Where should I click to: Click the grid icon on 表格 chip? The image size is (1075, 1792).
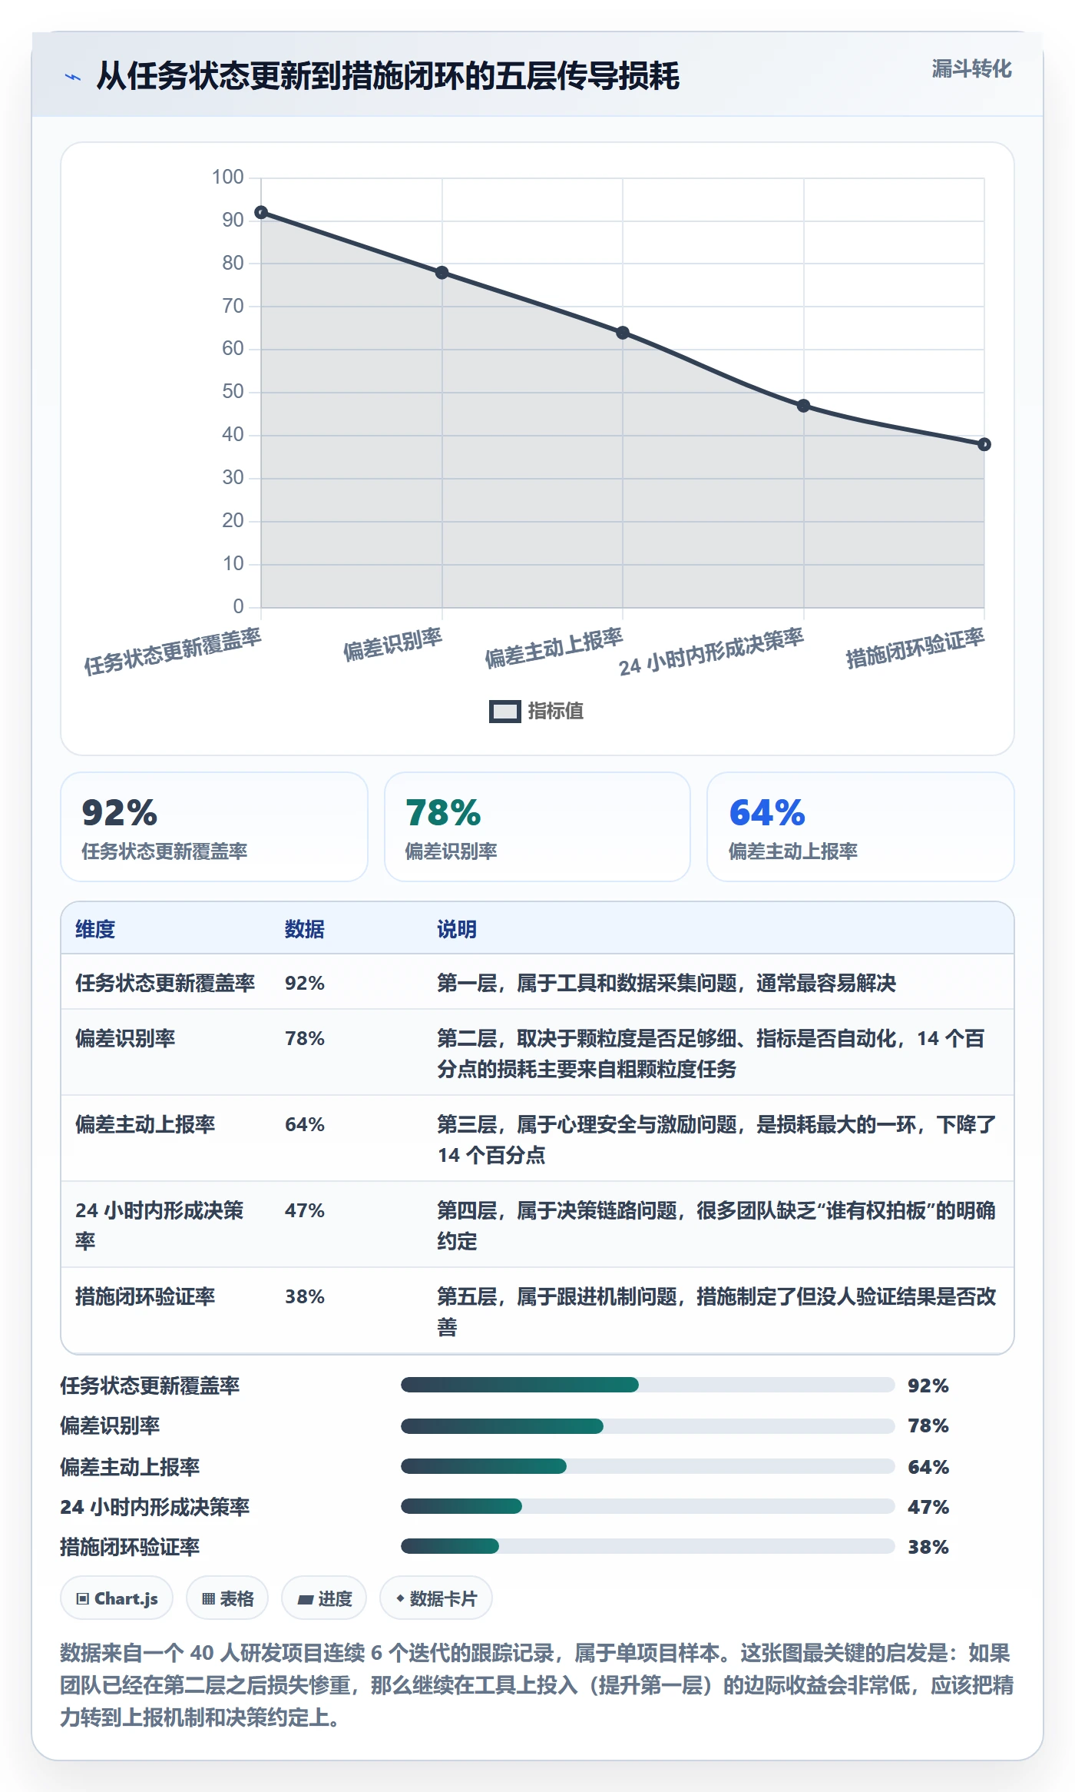coord(208,1599)
